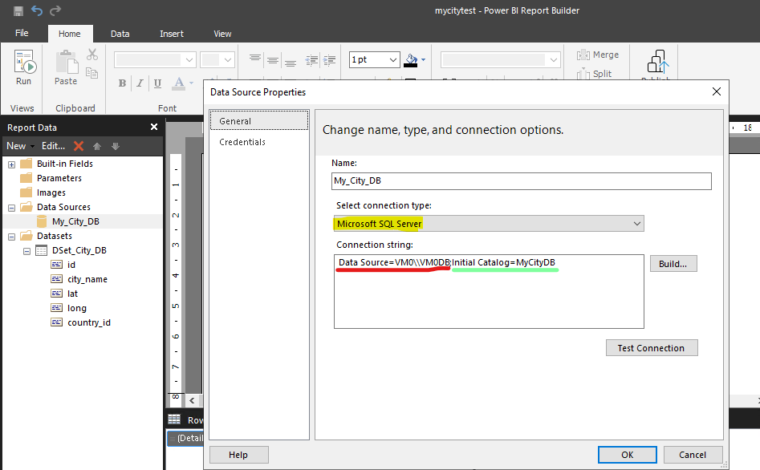The width and height of the screenshot is (760, 470).
Task: Align text to top
Action: click(255, 59)
